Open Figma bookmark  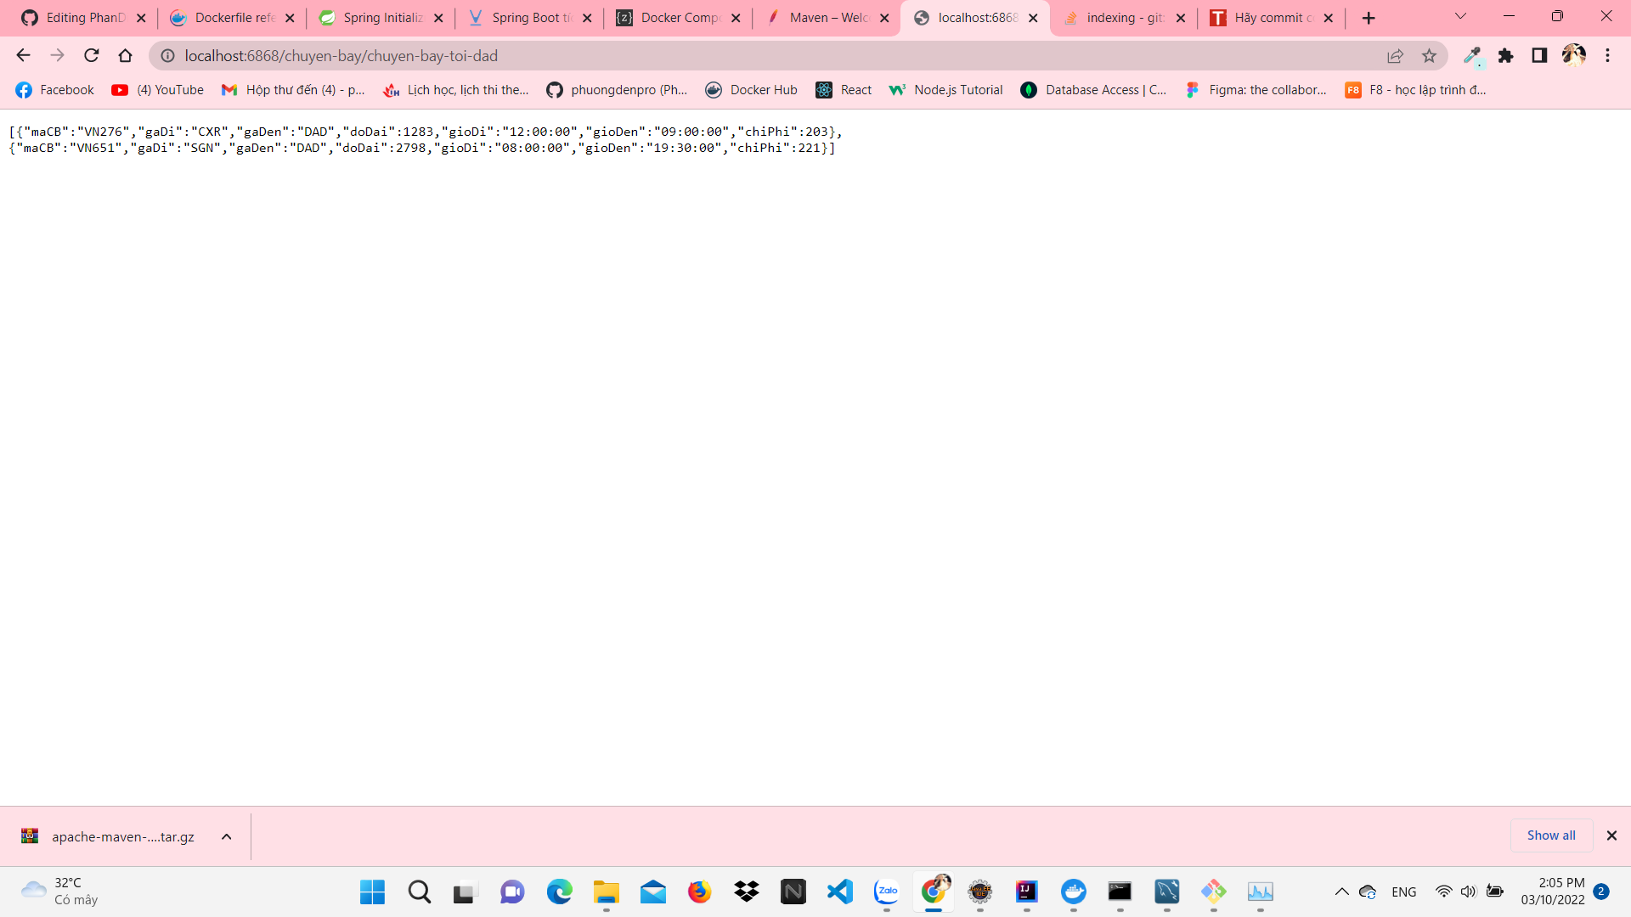coord(1256,90)
